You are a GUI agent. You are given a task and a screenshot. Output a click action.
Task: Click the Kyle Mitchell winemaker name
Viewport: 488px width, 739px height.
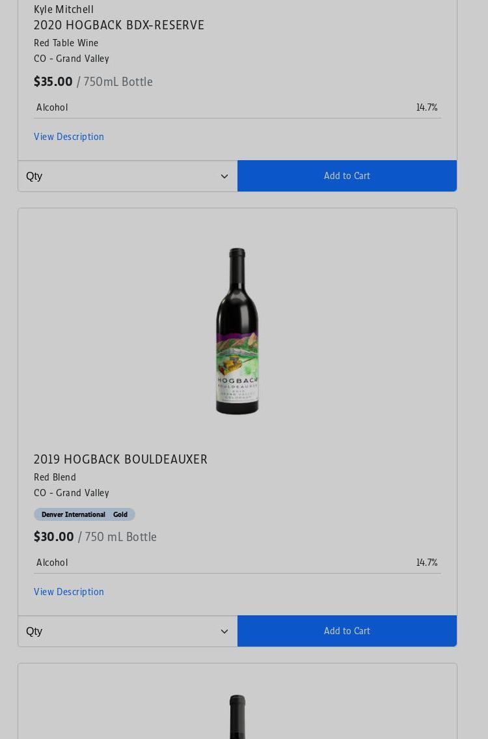pos(64,9)
